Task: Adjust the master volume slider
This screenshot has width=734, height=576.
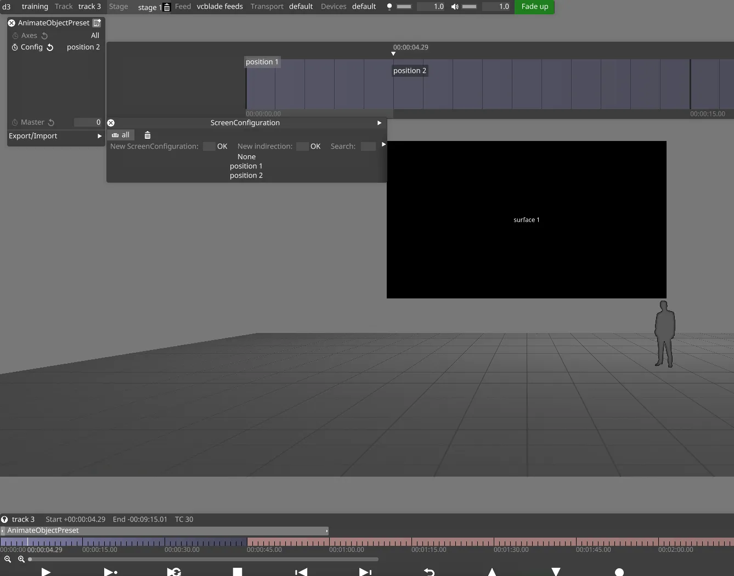Action: [469, 7]
